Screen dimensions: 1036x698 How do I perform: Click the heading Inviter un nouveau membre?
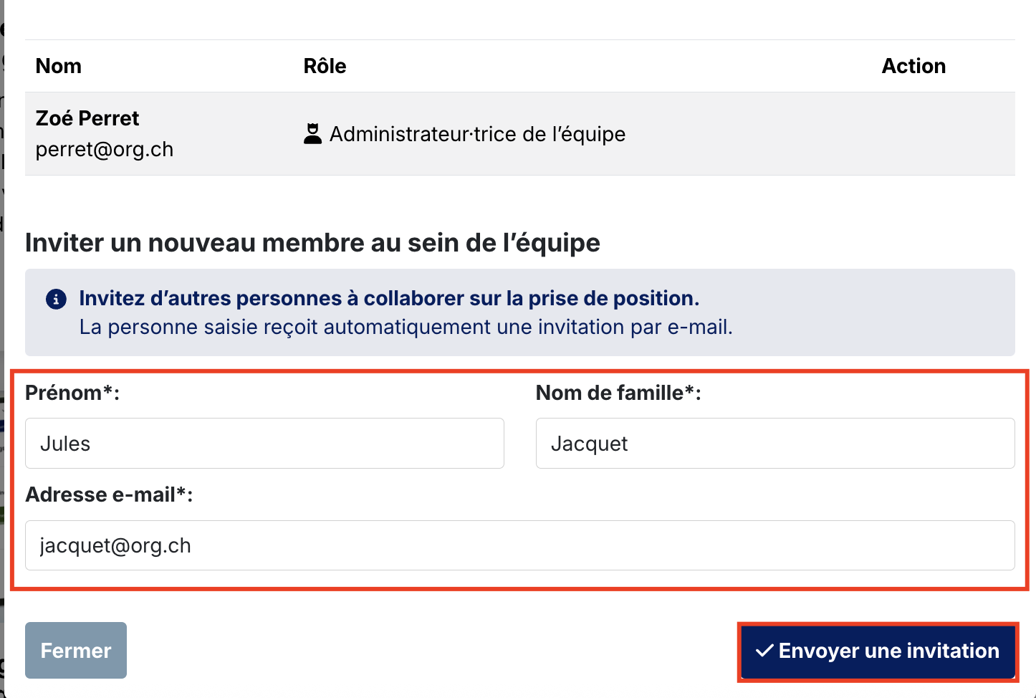(312, 243)
